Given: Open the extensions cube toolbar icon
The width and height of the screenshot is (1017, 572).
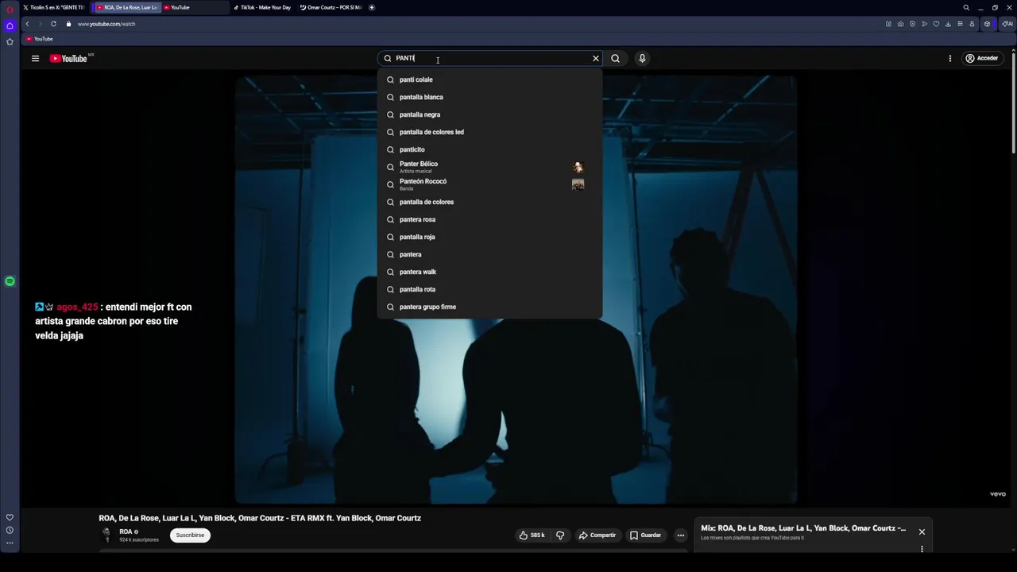Looking at the screenshot, I should 987,24.
